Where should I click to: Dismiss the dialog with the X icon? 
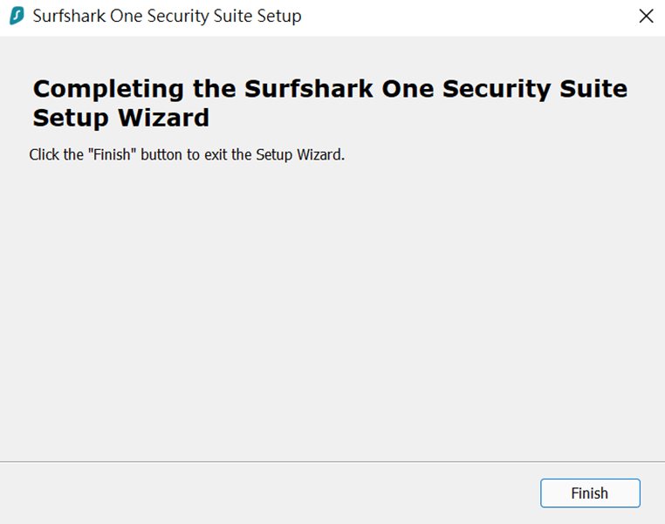click(x=646, y=16)
